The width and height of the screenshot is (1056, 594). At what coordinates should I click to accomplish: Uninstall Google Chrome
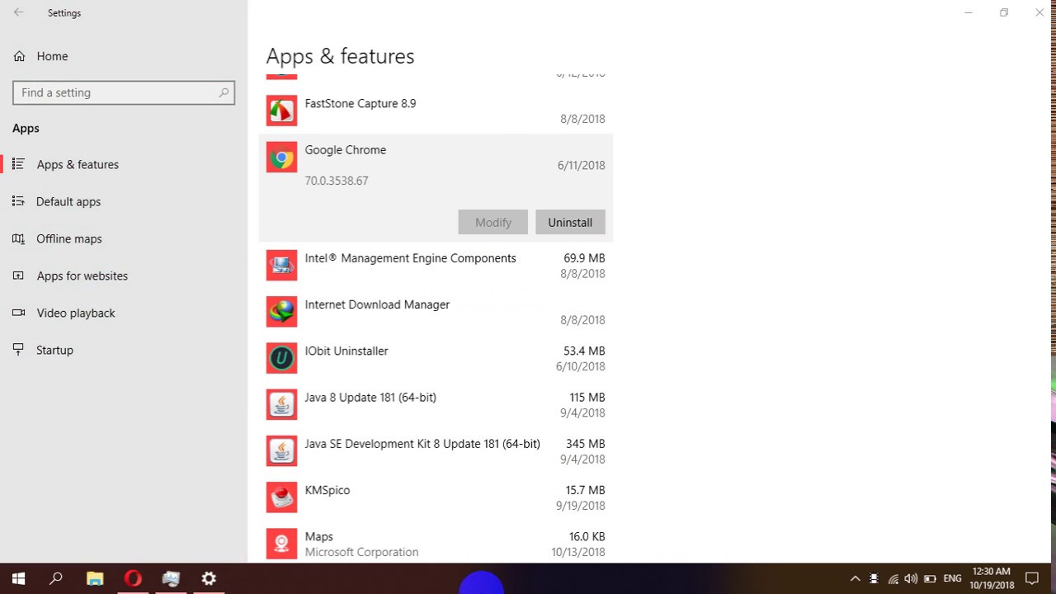click(570, 222)
